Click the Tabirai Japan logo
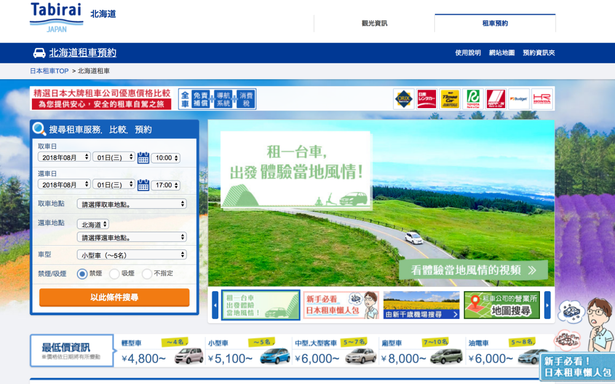 [57, 18]
